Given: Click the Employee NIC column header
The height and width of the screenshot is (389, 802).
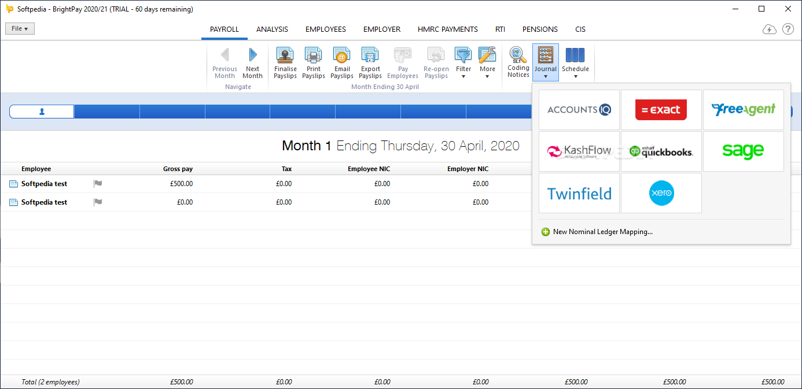Looking at the screenshot, I should tap(369, 169).
